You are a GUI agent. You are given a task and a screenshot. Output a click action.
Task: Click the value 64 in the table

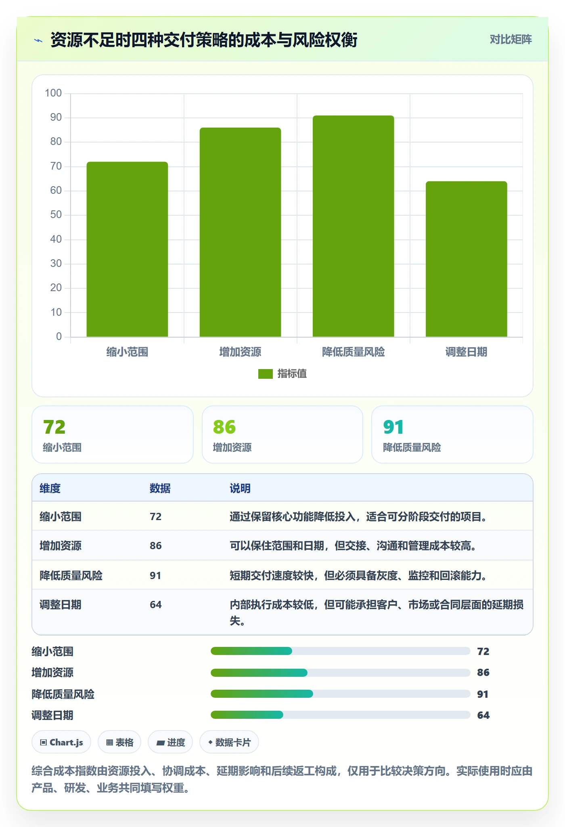click(156, 605)
